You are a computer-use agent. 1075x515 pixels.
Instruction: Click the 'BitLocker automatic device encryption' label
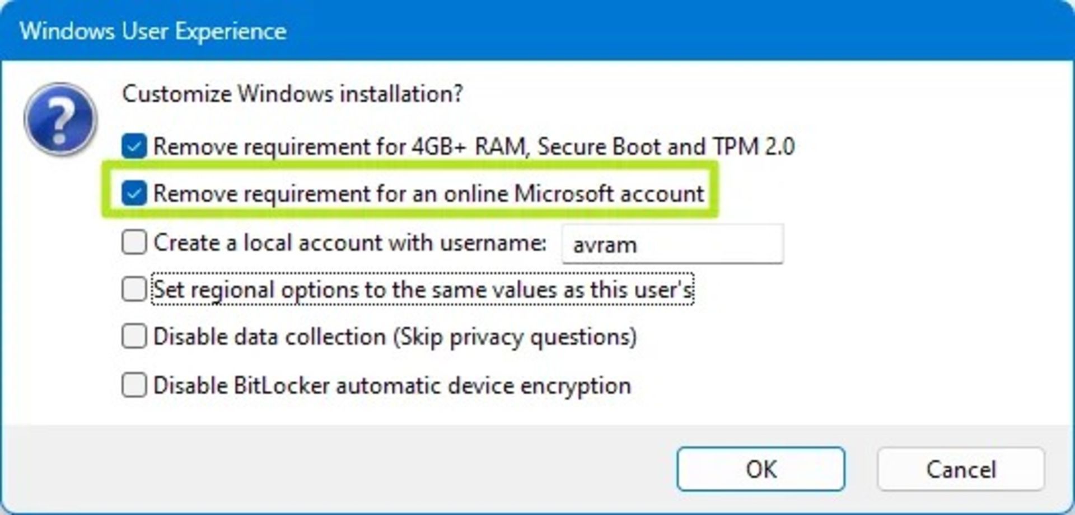pos(432,385)
